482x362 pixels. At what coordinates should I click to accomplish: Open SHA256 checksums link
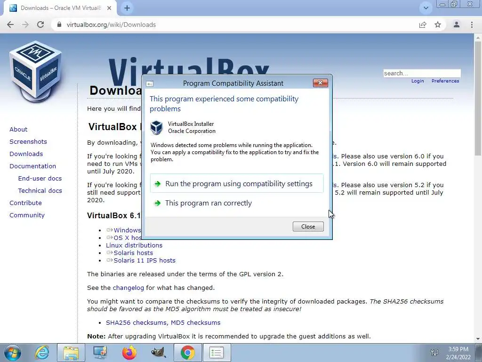click(x=137, y=322)
